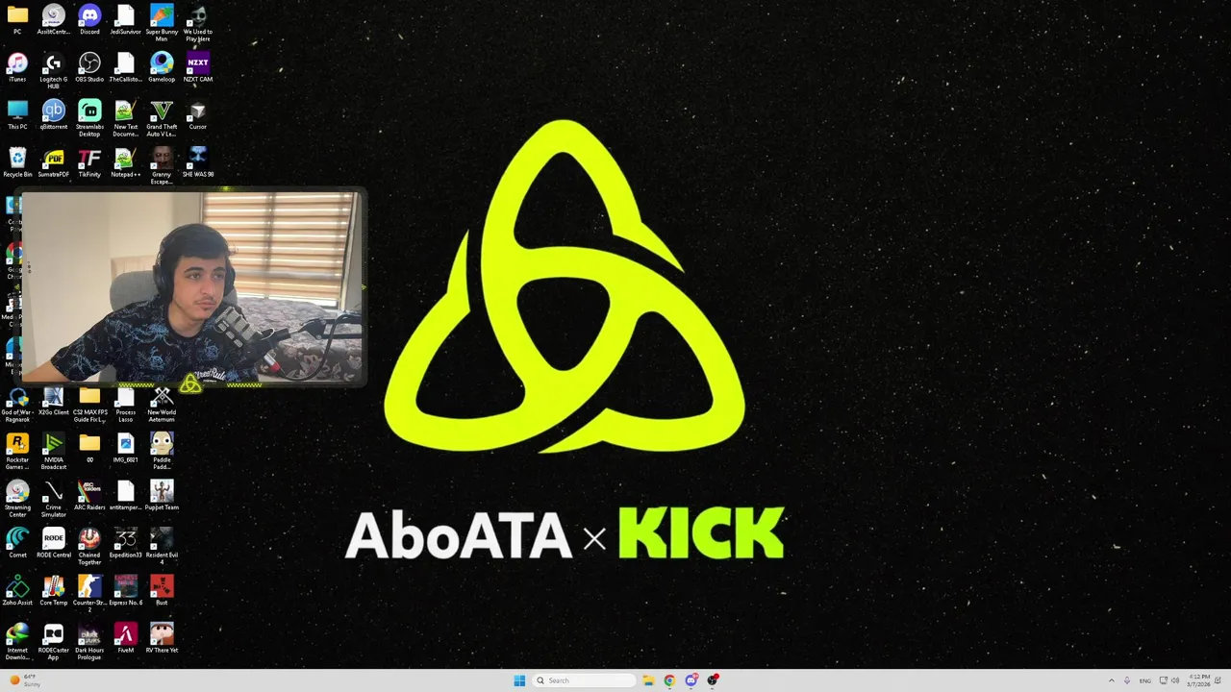
Task: Open Streaming Center shortcut
Action: point(17,499)
